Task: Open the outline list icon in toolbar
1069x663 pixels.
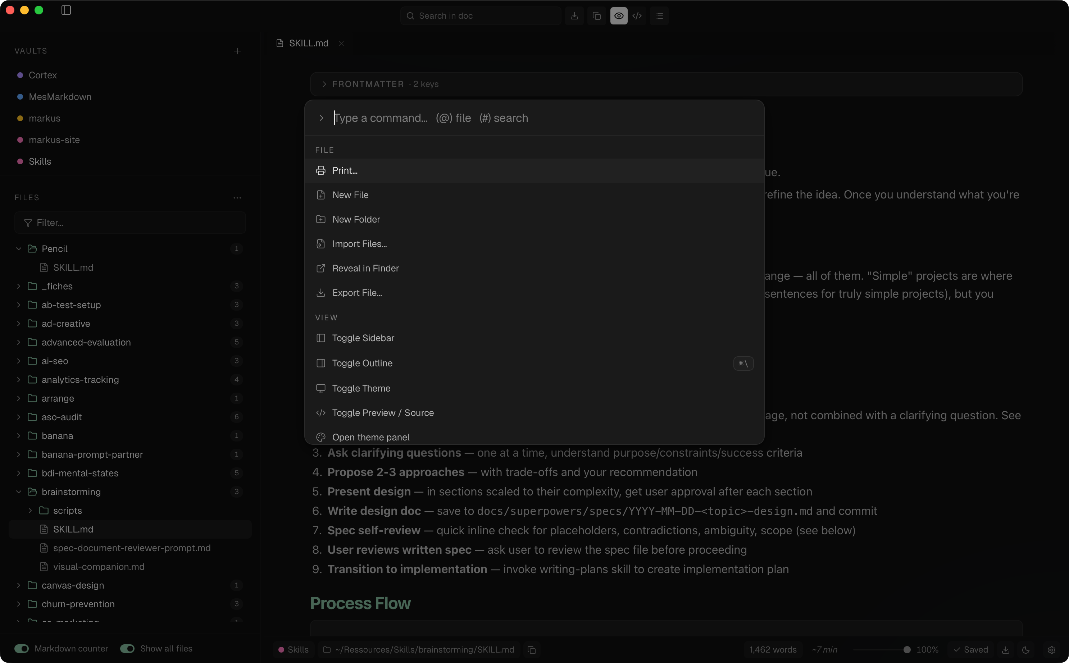Action: [659, 16]
